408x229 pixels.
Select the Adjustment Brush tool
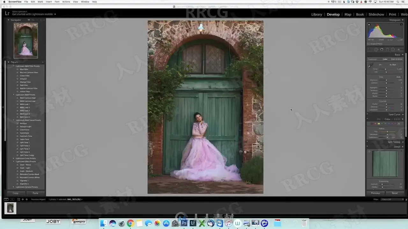pyautogui.click(x=400, y=50)
